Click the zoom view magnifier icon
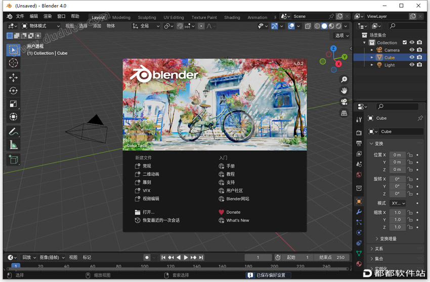 [x=344, y=79]
